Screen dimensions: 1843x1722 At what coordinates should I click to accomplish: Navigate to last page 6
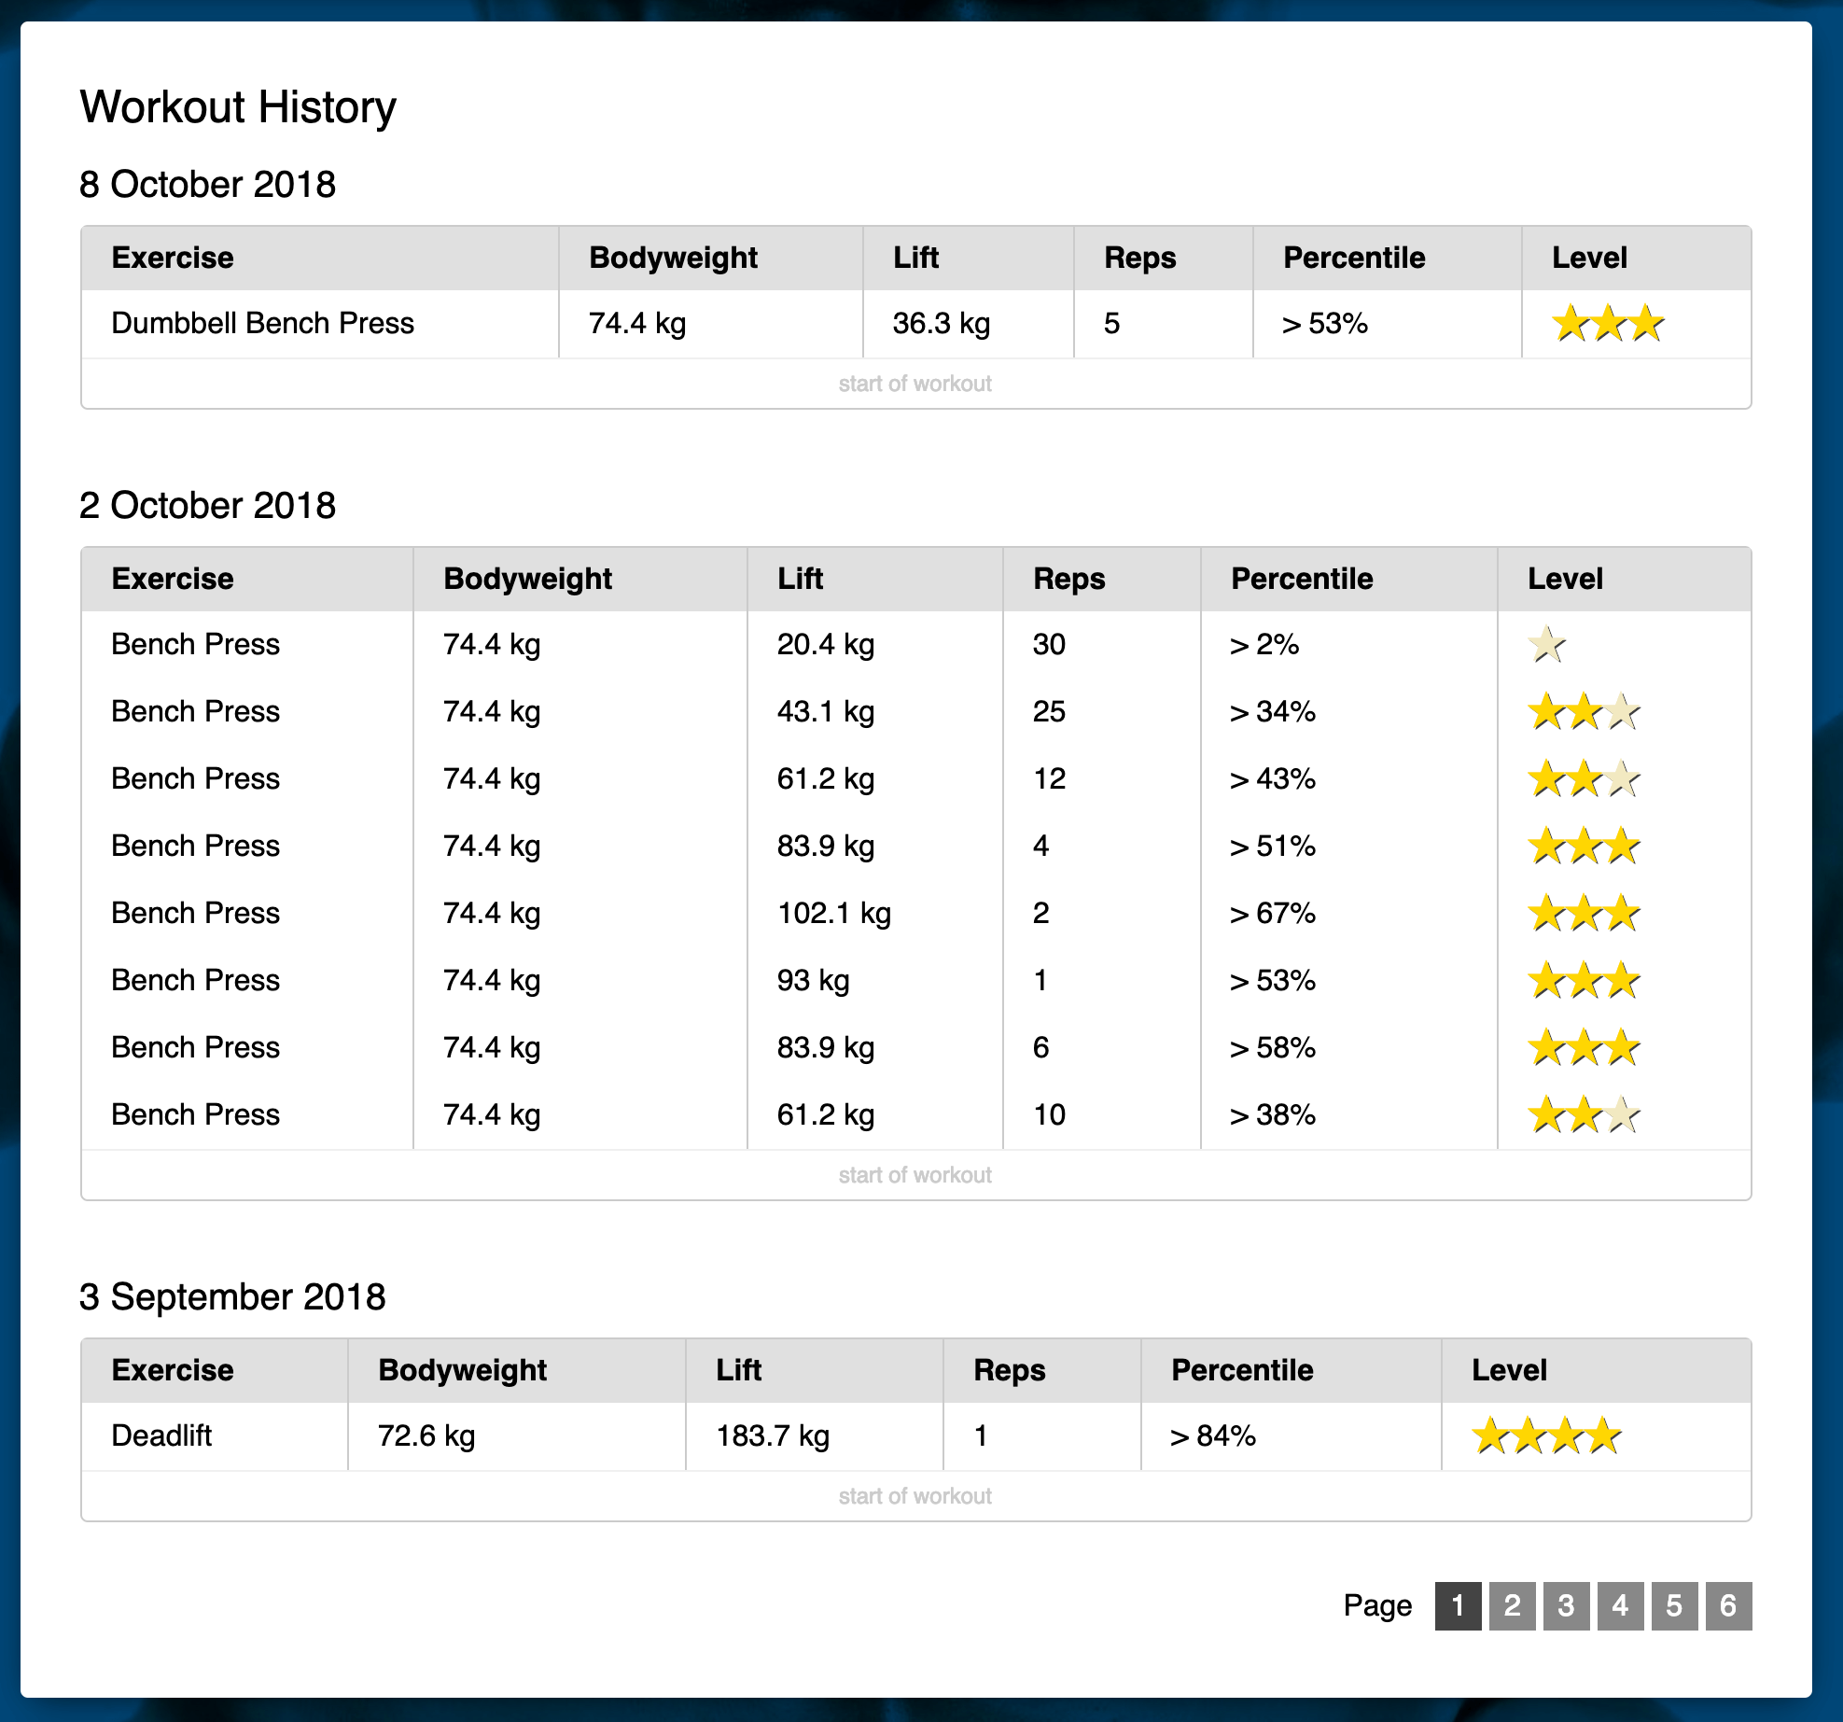(1728, 1605)
